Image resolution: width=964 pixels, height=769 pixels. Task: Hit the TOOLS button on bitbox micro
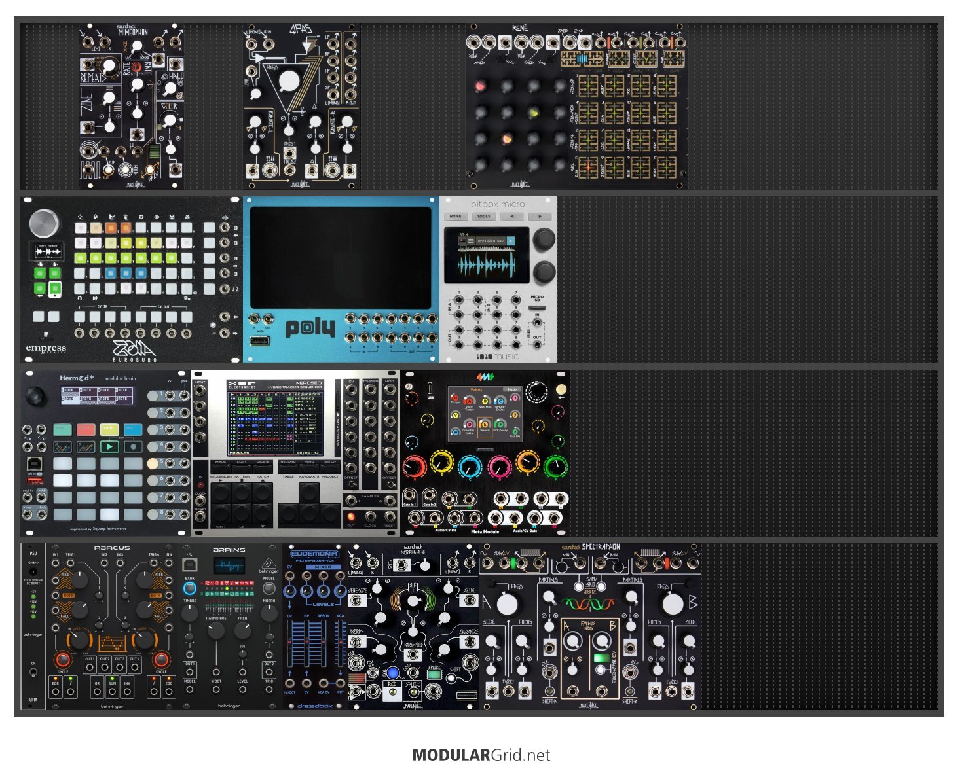pyautogui.click(x=484, y=216)
